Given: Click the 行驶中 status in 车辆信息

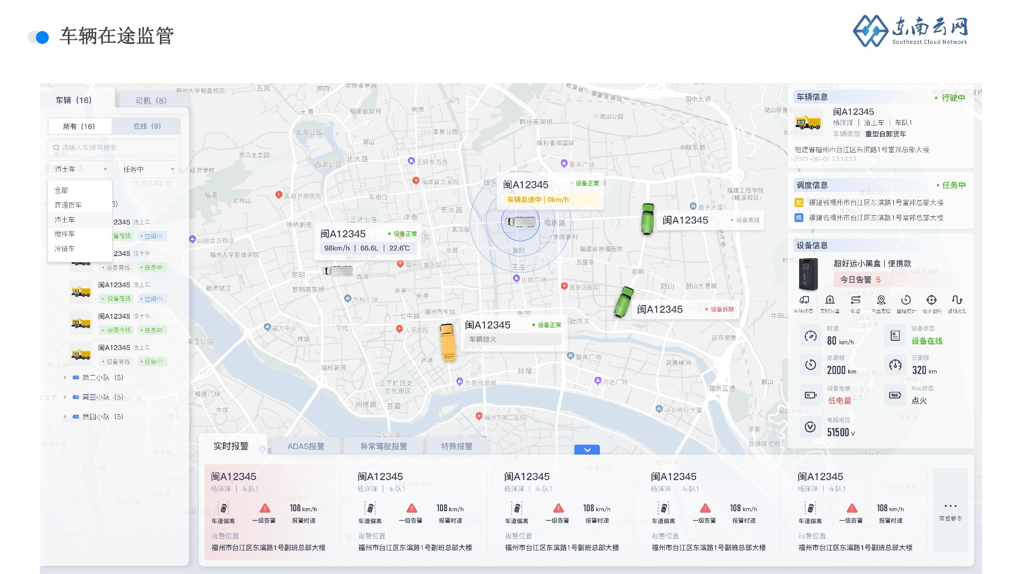Looking at the screenshot, I should [950, 98].
